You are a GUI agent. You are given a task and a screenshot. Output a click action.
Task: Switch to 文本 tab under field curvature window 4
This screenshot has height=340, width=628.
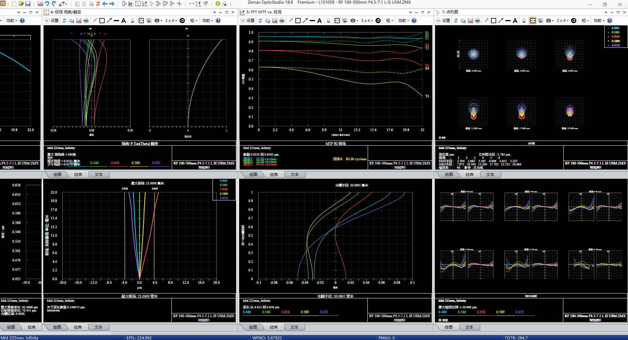coord(99,175)
